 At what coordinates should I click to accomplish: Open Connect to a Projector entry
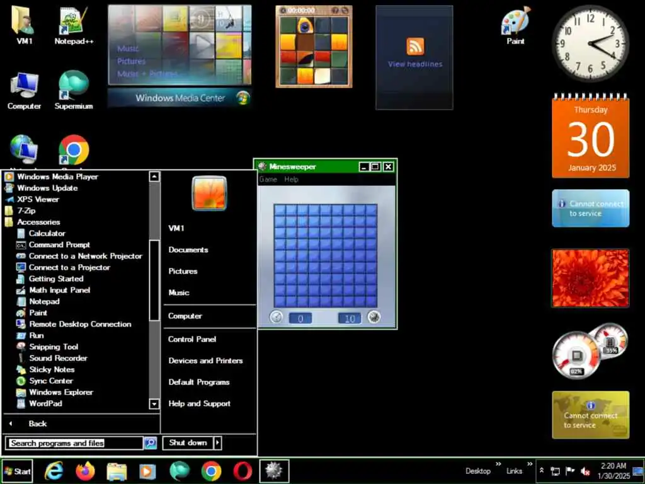coord(63,267)
